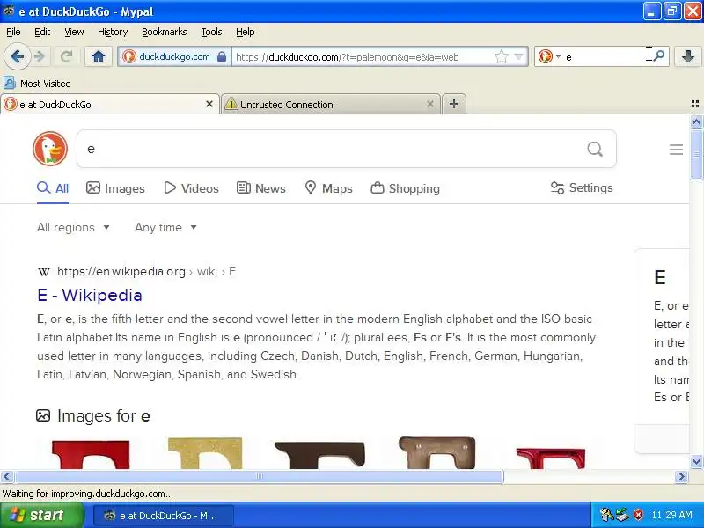Switch to News results

coord(260,188)
